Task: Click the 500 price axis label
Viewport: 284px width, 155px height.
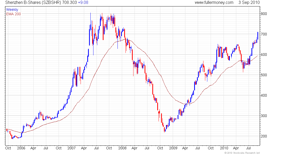Action: tap(264, 75)
